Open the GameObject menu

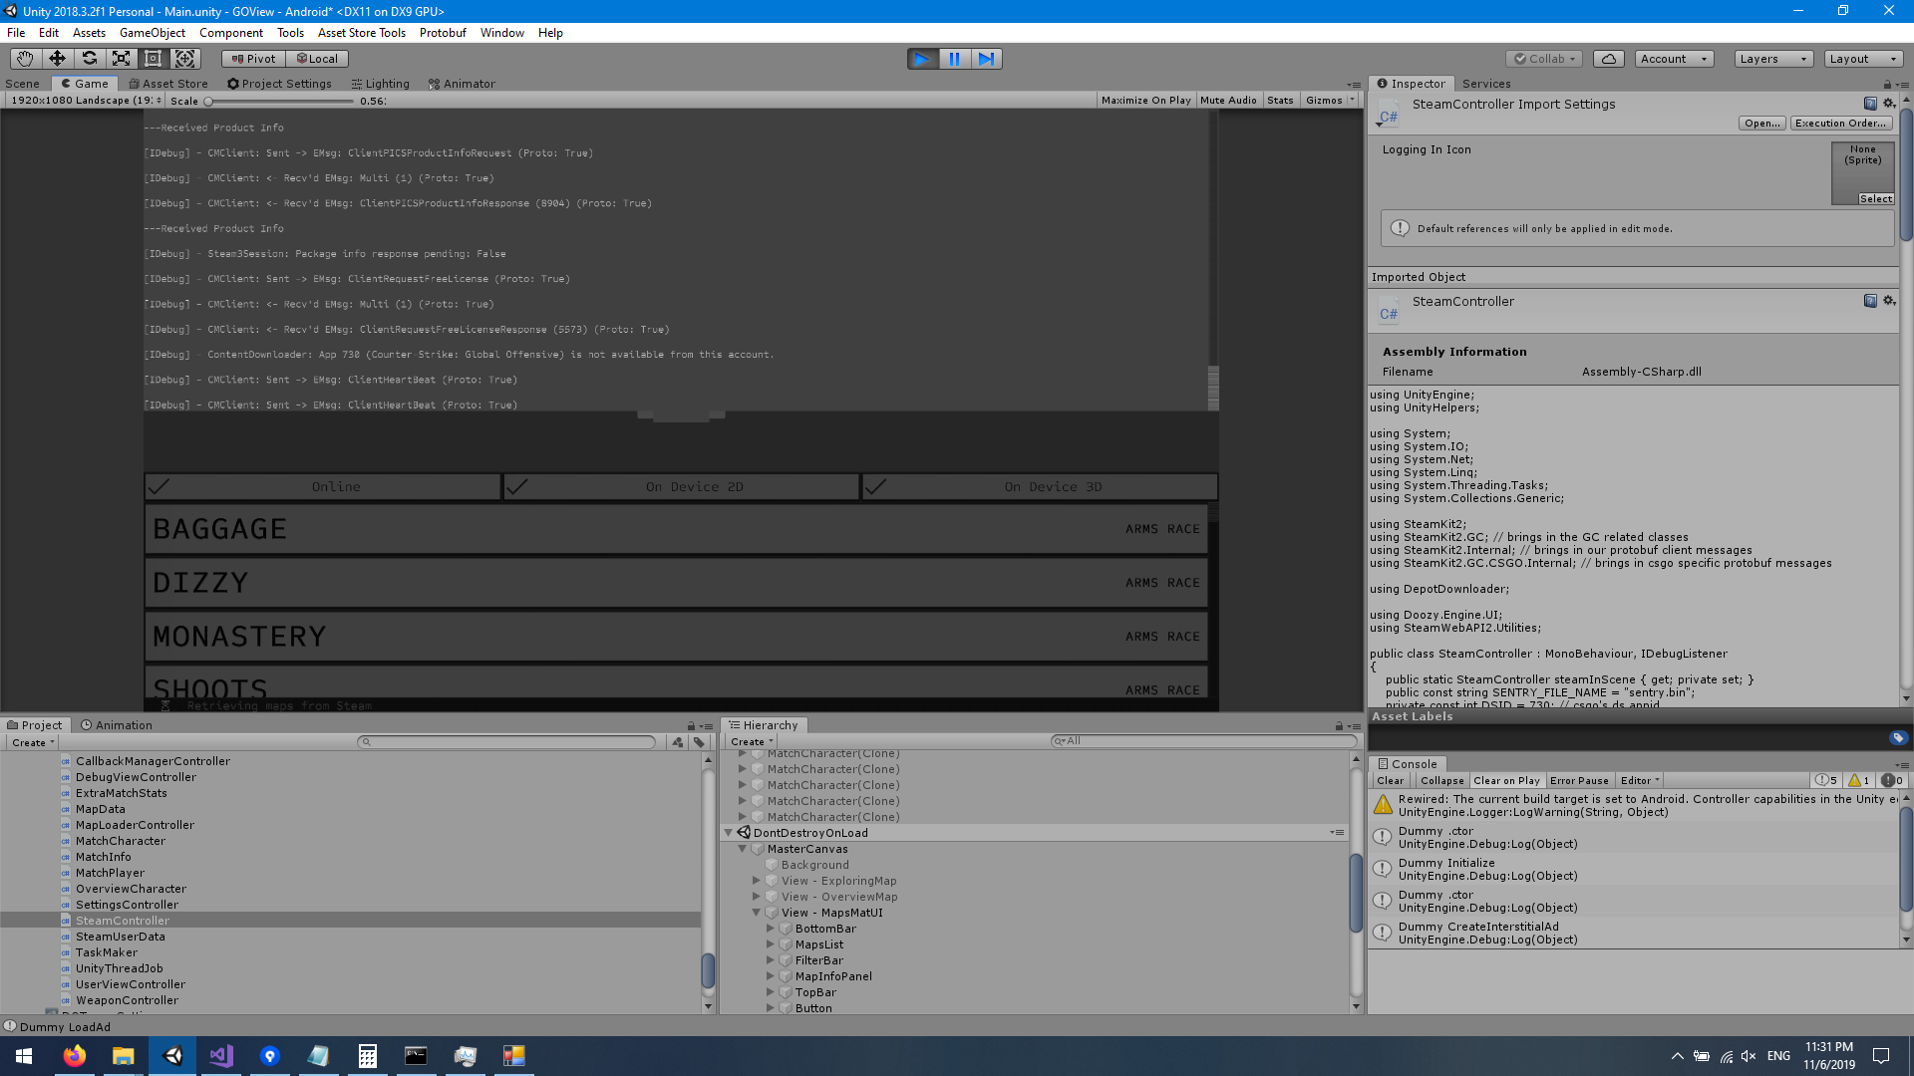[x=152, y=32]
